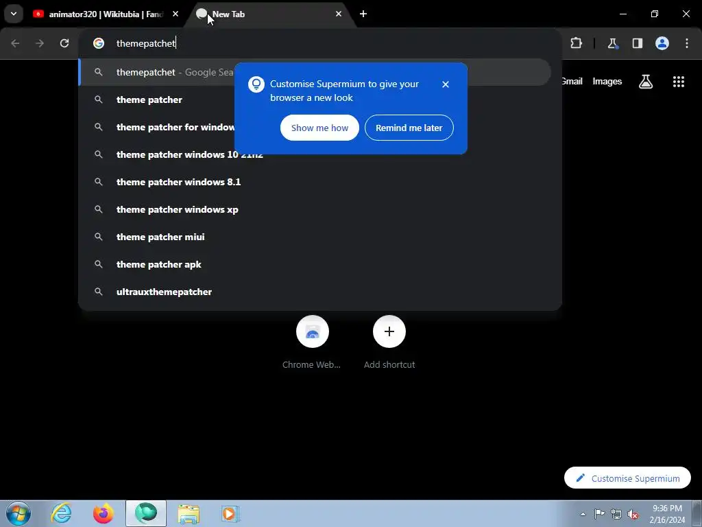
Task: Launch Internet Explorer from taskbar
Action: point(61,513)
